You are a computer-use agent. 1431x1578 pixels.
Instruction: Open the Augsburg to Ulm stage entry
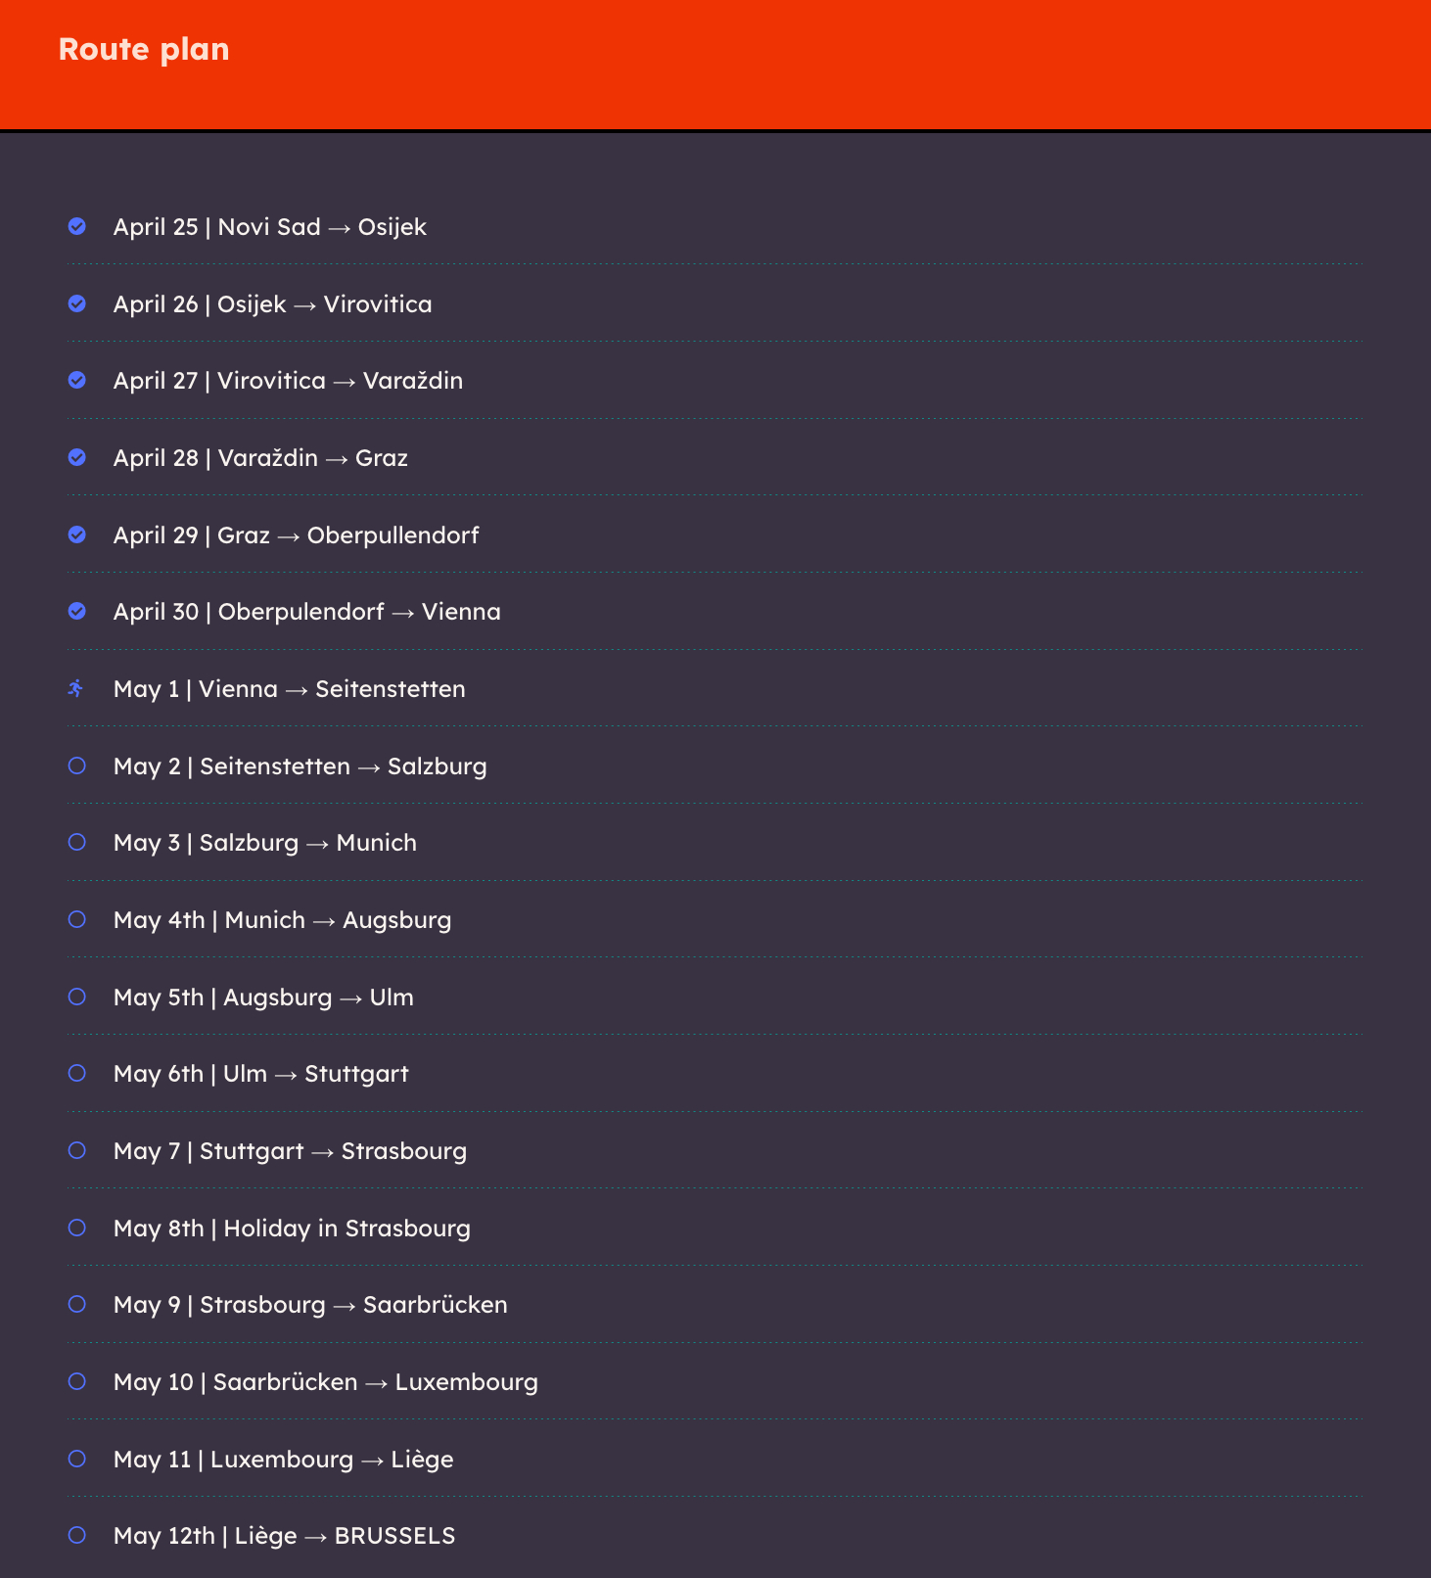click(x=263, y=998)
